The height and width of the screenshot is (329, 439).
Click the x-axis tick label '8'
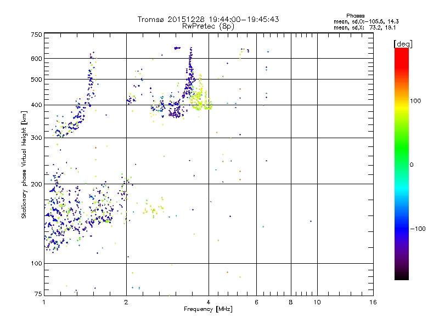pos(291,302)
